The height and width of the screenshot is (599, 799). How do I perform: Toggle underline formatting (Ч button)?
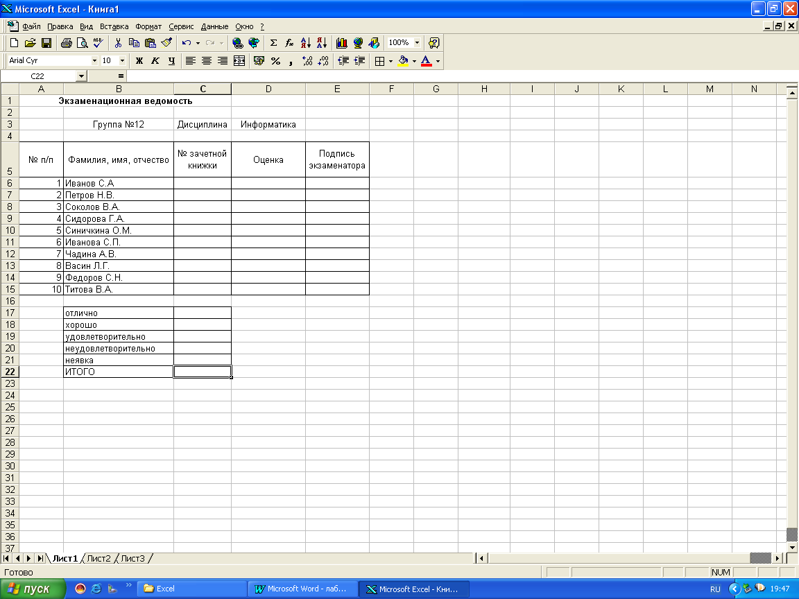(172, 61)
